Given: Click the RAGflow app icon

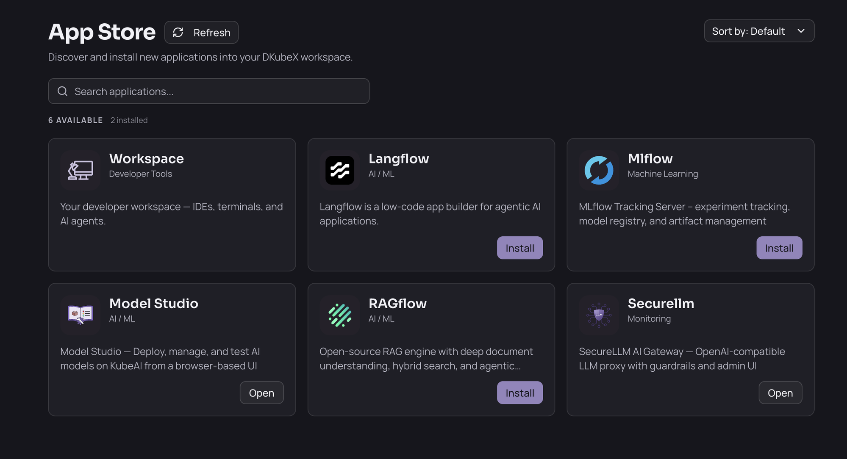Looking at the screenshot, I should [x=340, y=315].
